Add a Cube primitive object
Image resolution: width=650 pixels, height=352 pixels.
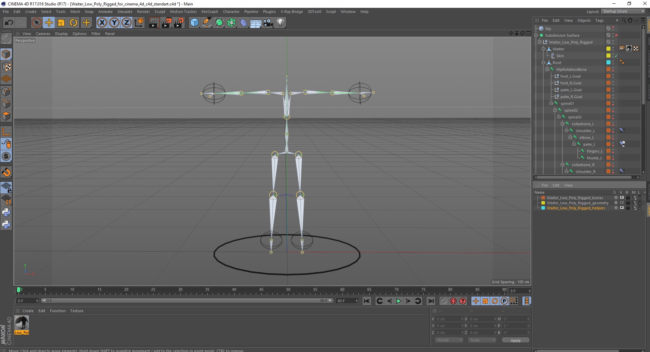[194, 23]
